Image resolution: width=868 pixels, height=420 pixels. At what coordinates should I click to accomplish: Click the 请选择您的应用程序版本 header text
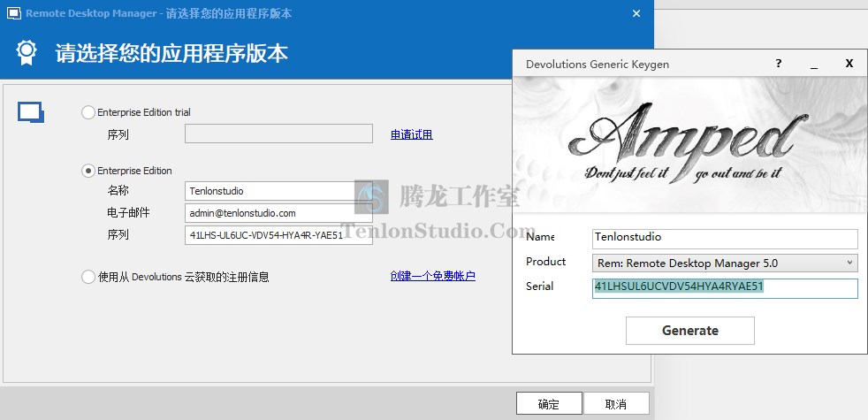[x=171, y=53]
